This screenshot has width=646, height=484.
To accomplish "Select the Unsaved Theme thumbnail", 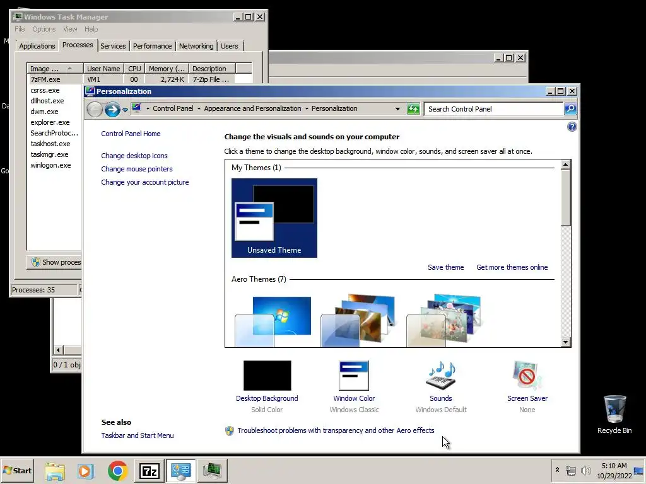I will pyautogui.click(x=274, y=217).
